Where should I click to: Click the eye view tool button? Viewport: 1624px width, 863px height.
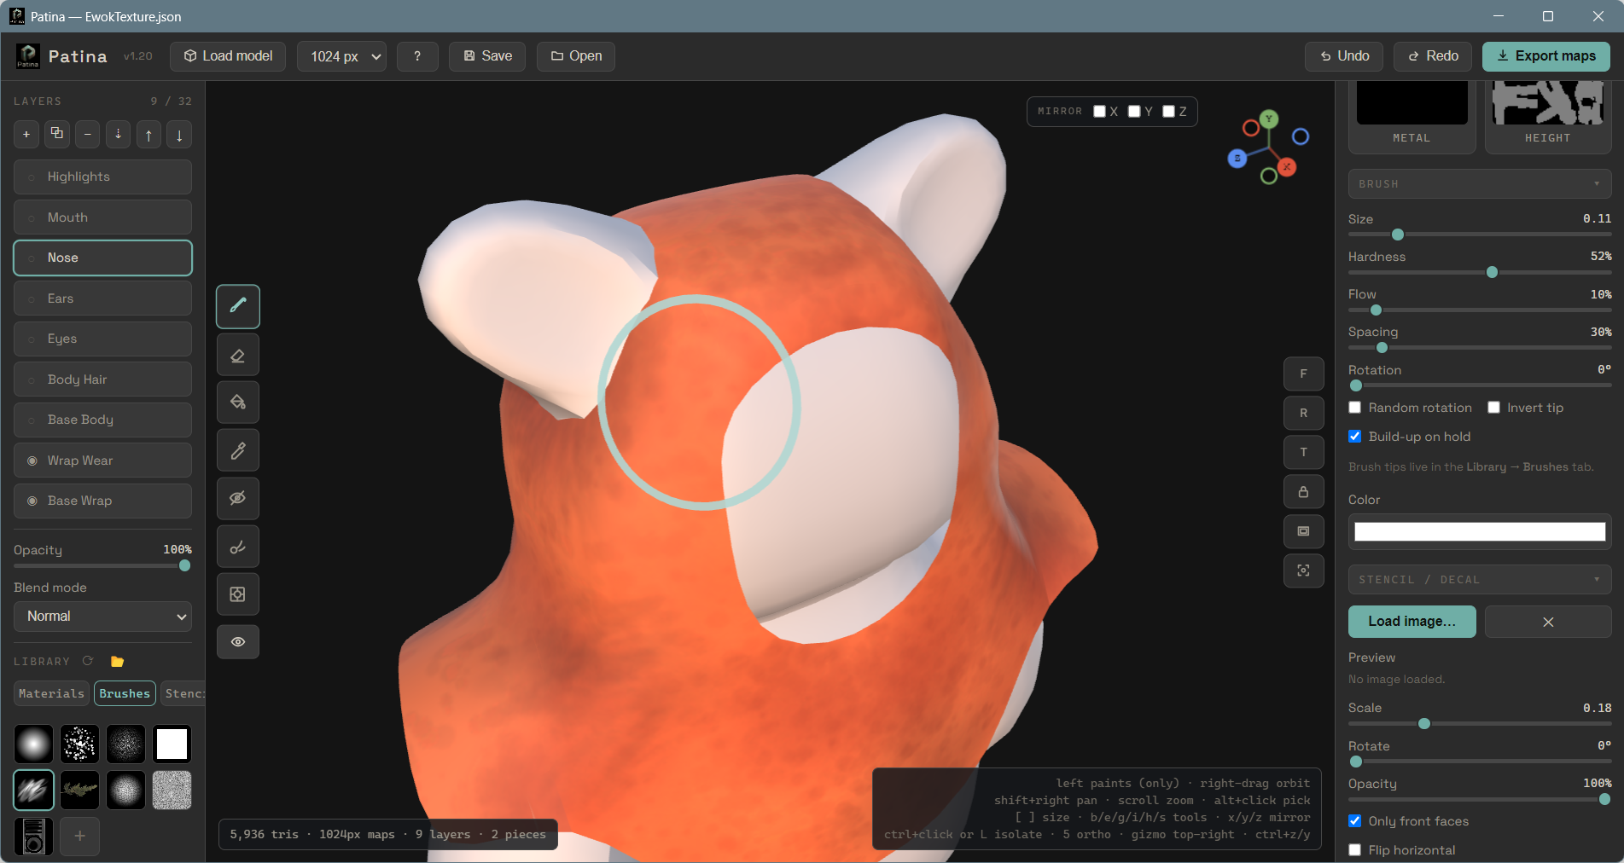[238, 641]
